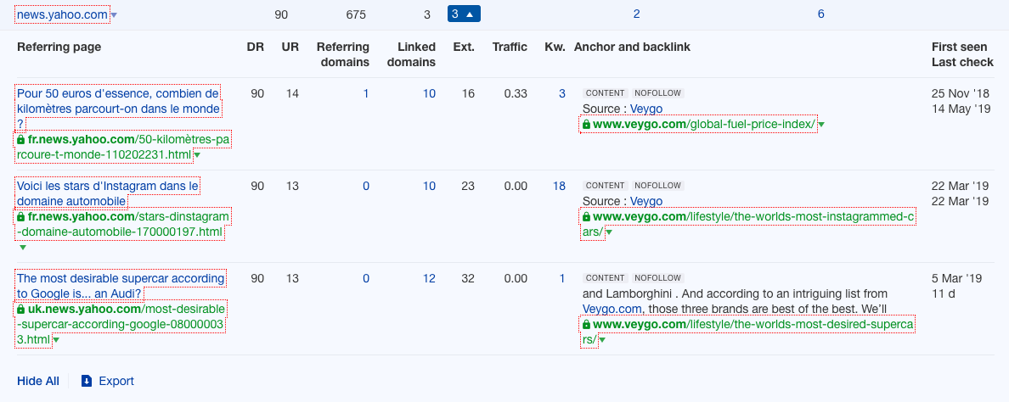Image resolution: width=1009 pixels, height=402 pixels.
Task: Open keywords value 1 in supercar row
Action: point(561,279)
